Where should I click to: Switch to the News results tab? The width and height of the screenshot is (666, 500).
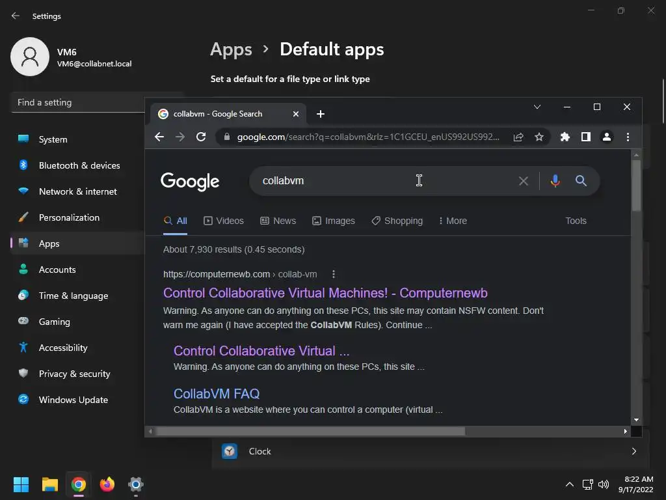tap(278, 221)
